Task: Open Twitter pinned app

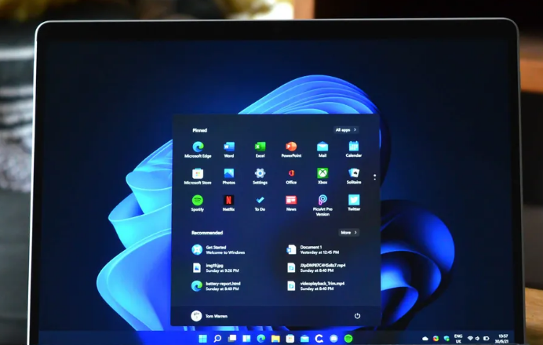Action: 354,202
